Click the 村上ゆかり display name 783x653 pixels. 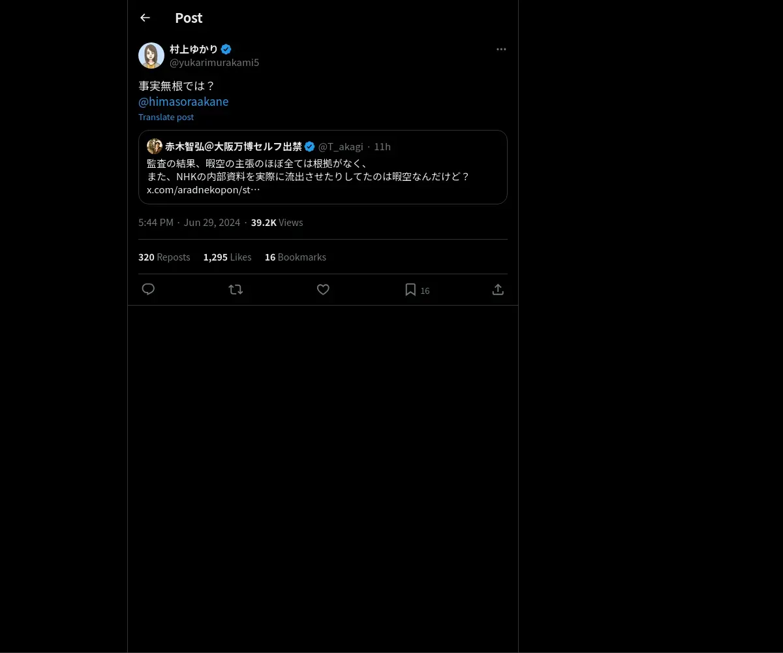(x=194, y=49)
